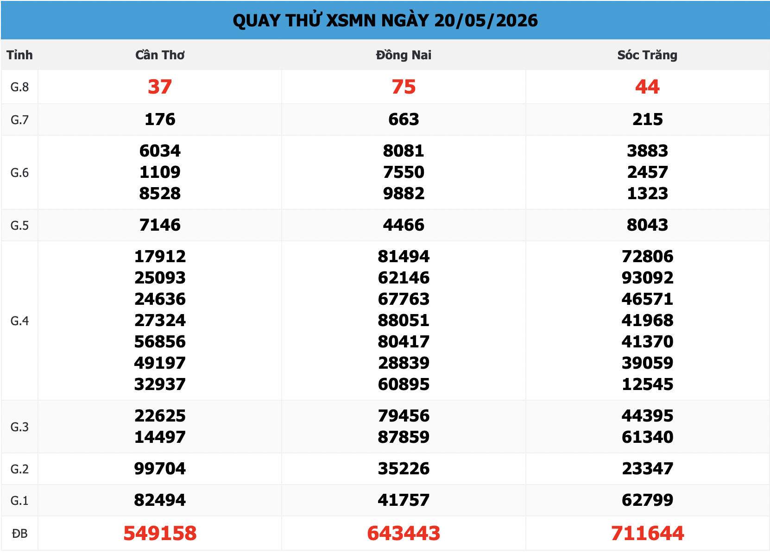Select G.4 number 60895
The image size is (770, 554).
pos(404,384)
